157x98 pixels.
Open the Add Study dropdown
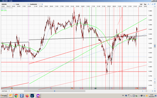(6, 91)
